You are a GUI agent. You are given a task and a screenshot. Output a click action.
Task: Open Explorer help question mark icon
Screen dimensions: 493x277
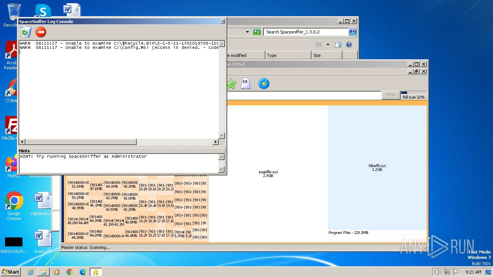coord(349,45)
